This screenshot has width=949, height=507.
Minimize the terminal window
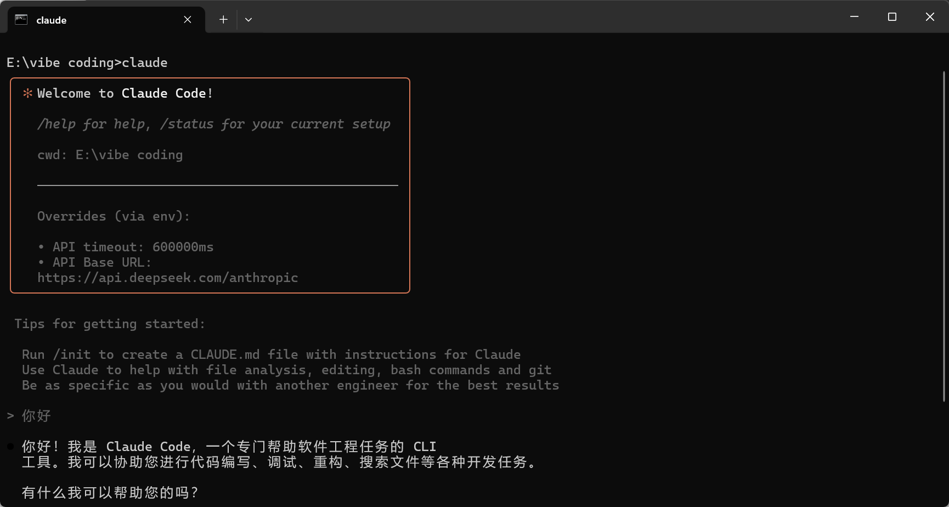[x=854, y=17]
